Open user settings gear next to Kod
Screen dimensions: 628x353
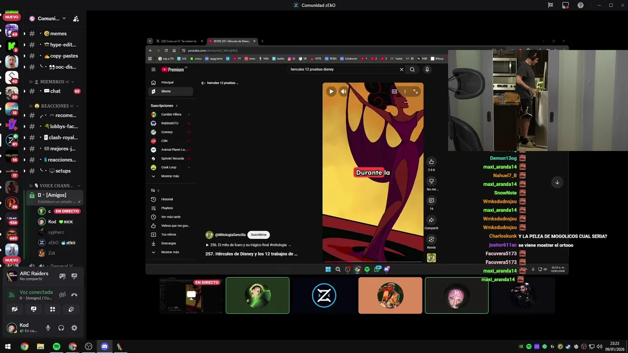tap(74, 328)
